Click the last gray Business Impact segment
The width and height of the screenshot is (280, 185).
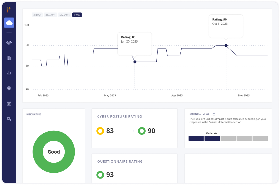(x=260, y=138)
